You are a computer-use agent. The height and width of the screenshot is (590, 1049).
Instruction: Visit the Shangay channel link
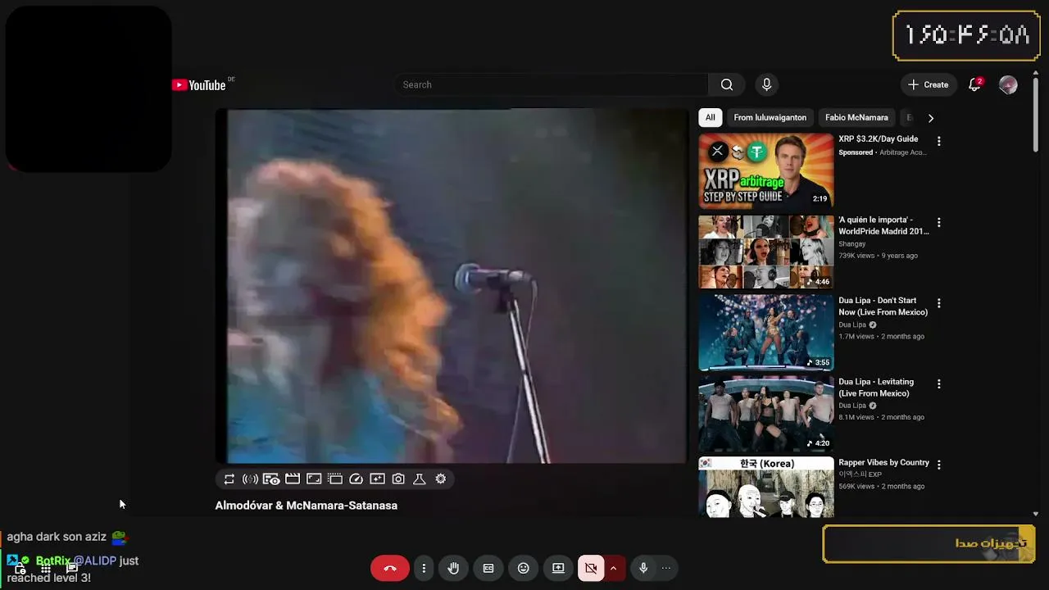click(851, 244)
